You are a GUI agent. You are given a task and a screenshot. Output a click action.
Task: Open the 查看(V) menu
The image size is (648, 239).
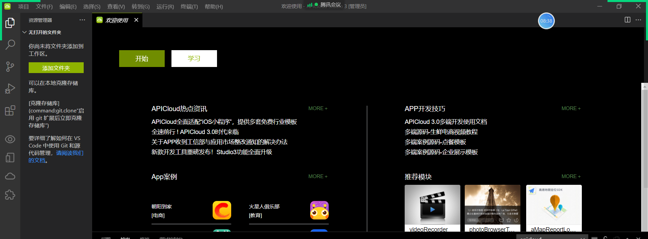coord(116,6)
